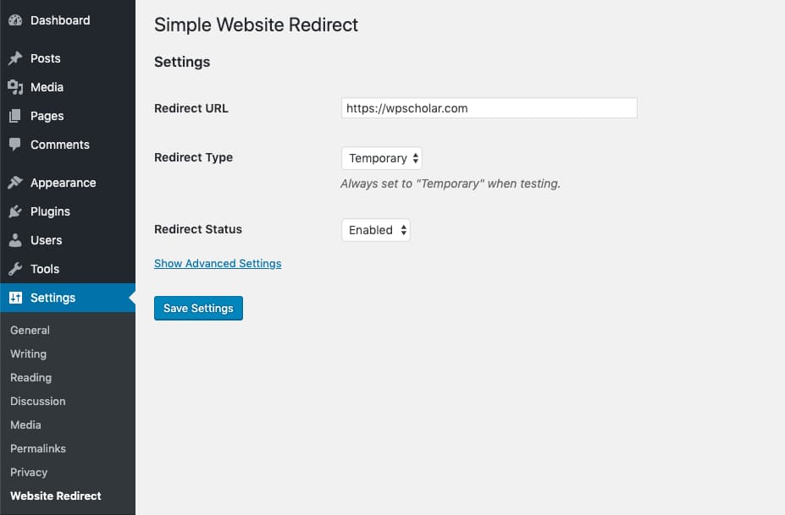Click the Dashboard icon in the sidebar

tap(17, 19)
